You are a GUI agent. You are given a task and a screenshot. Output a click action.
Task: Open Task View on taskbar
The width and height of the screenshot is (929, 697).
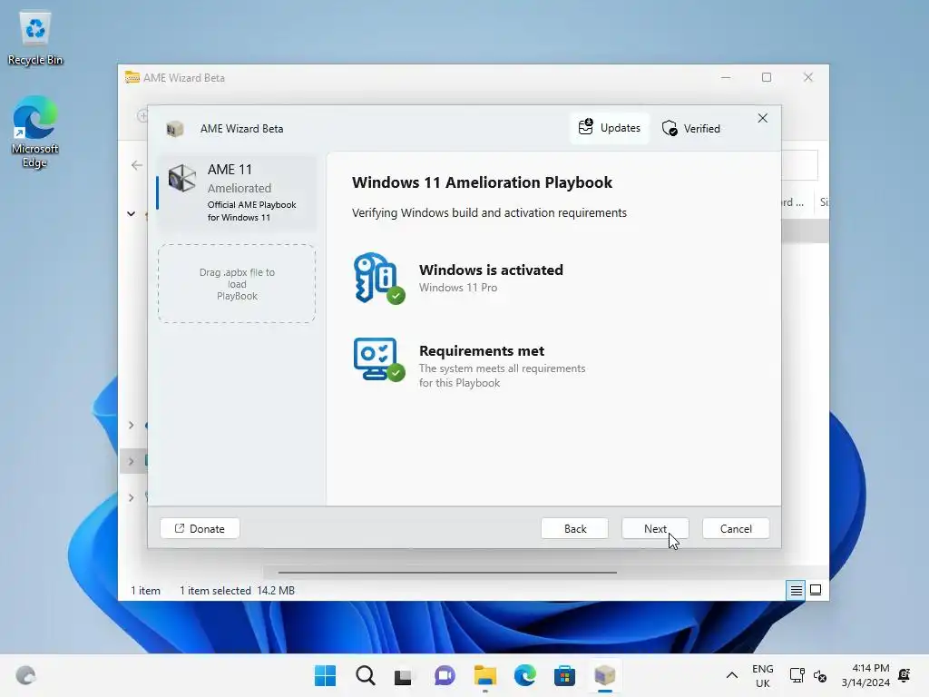click(404, 675)
